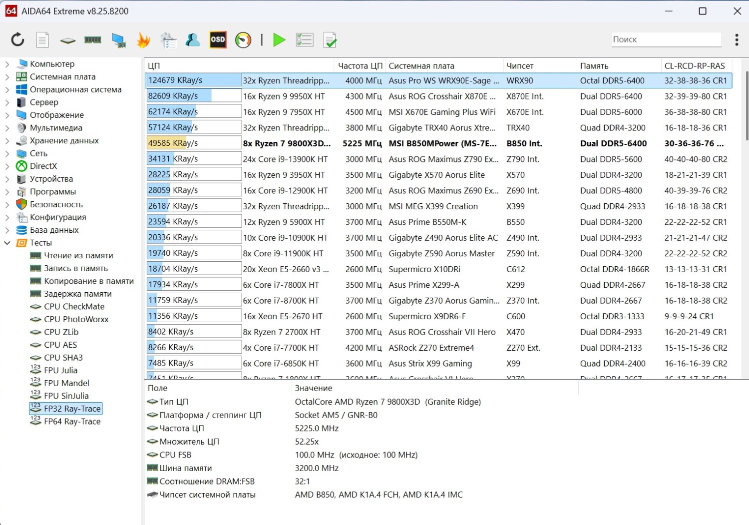The height and width of the screenshot is (525, 749).
Task: Expand the Компьютер tree node
Action: (7, 64)
